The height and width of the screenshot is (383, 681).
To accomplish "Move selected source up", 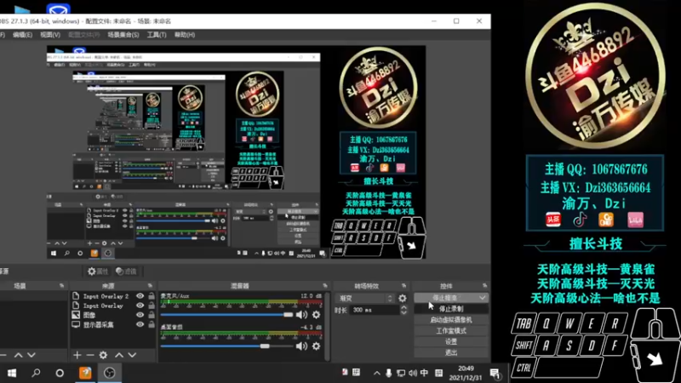I will click(x=119, y=355).
